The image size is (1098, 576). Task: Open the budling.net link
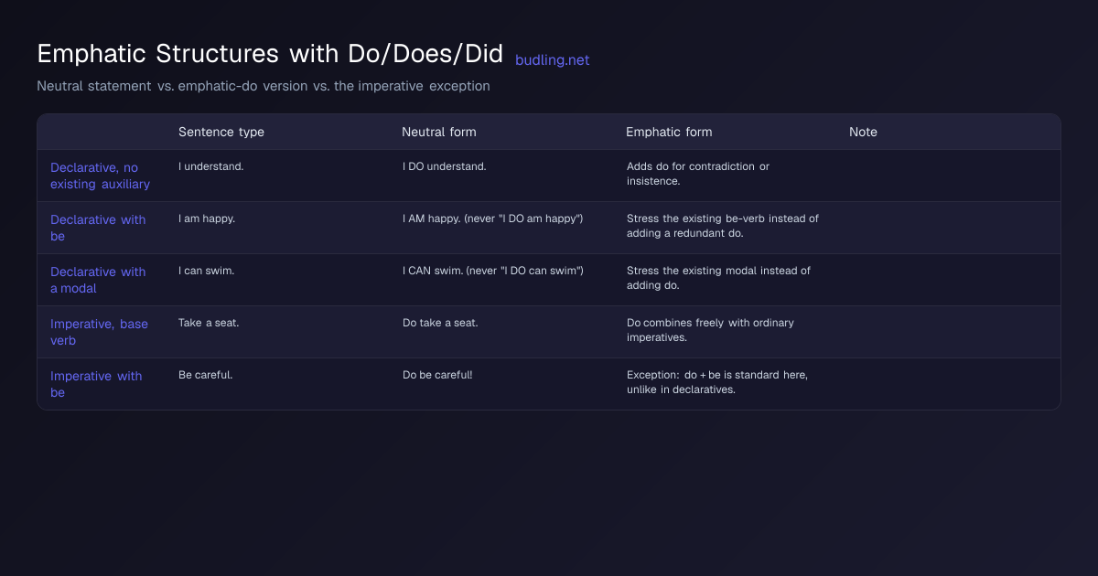point(552,60)
